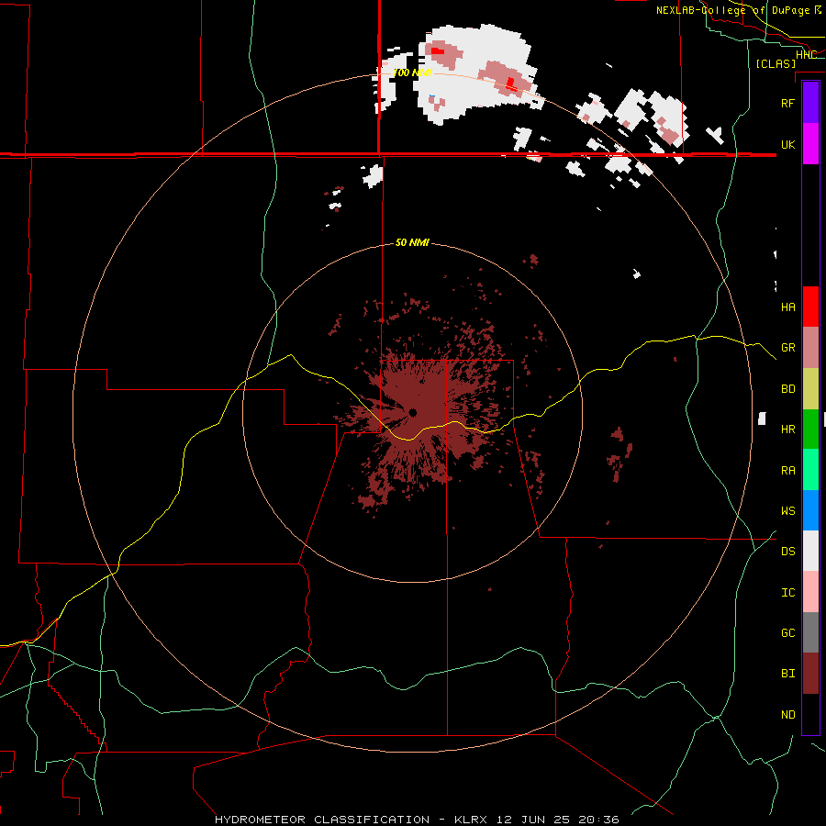Image resolution: width=826 pixels, height=826 pixels.
Task: Click the "WS" legend label
Action: (x=787, y=510)
